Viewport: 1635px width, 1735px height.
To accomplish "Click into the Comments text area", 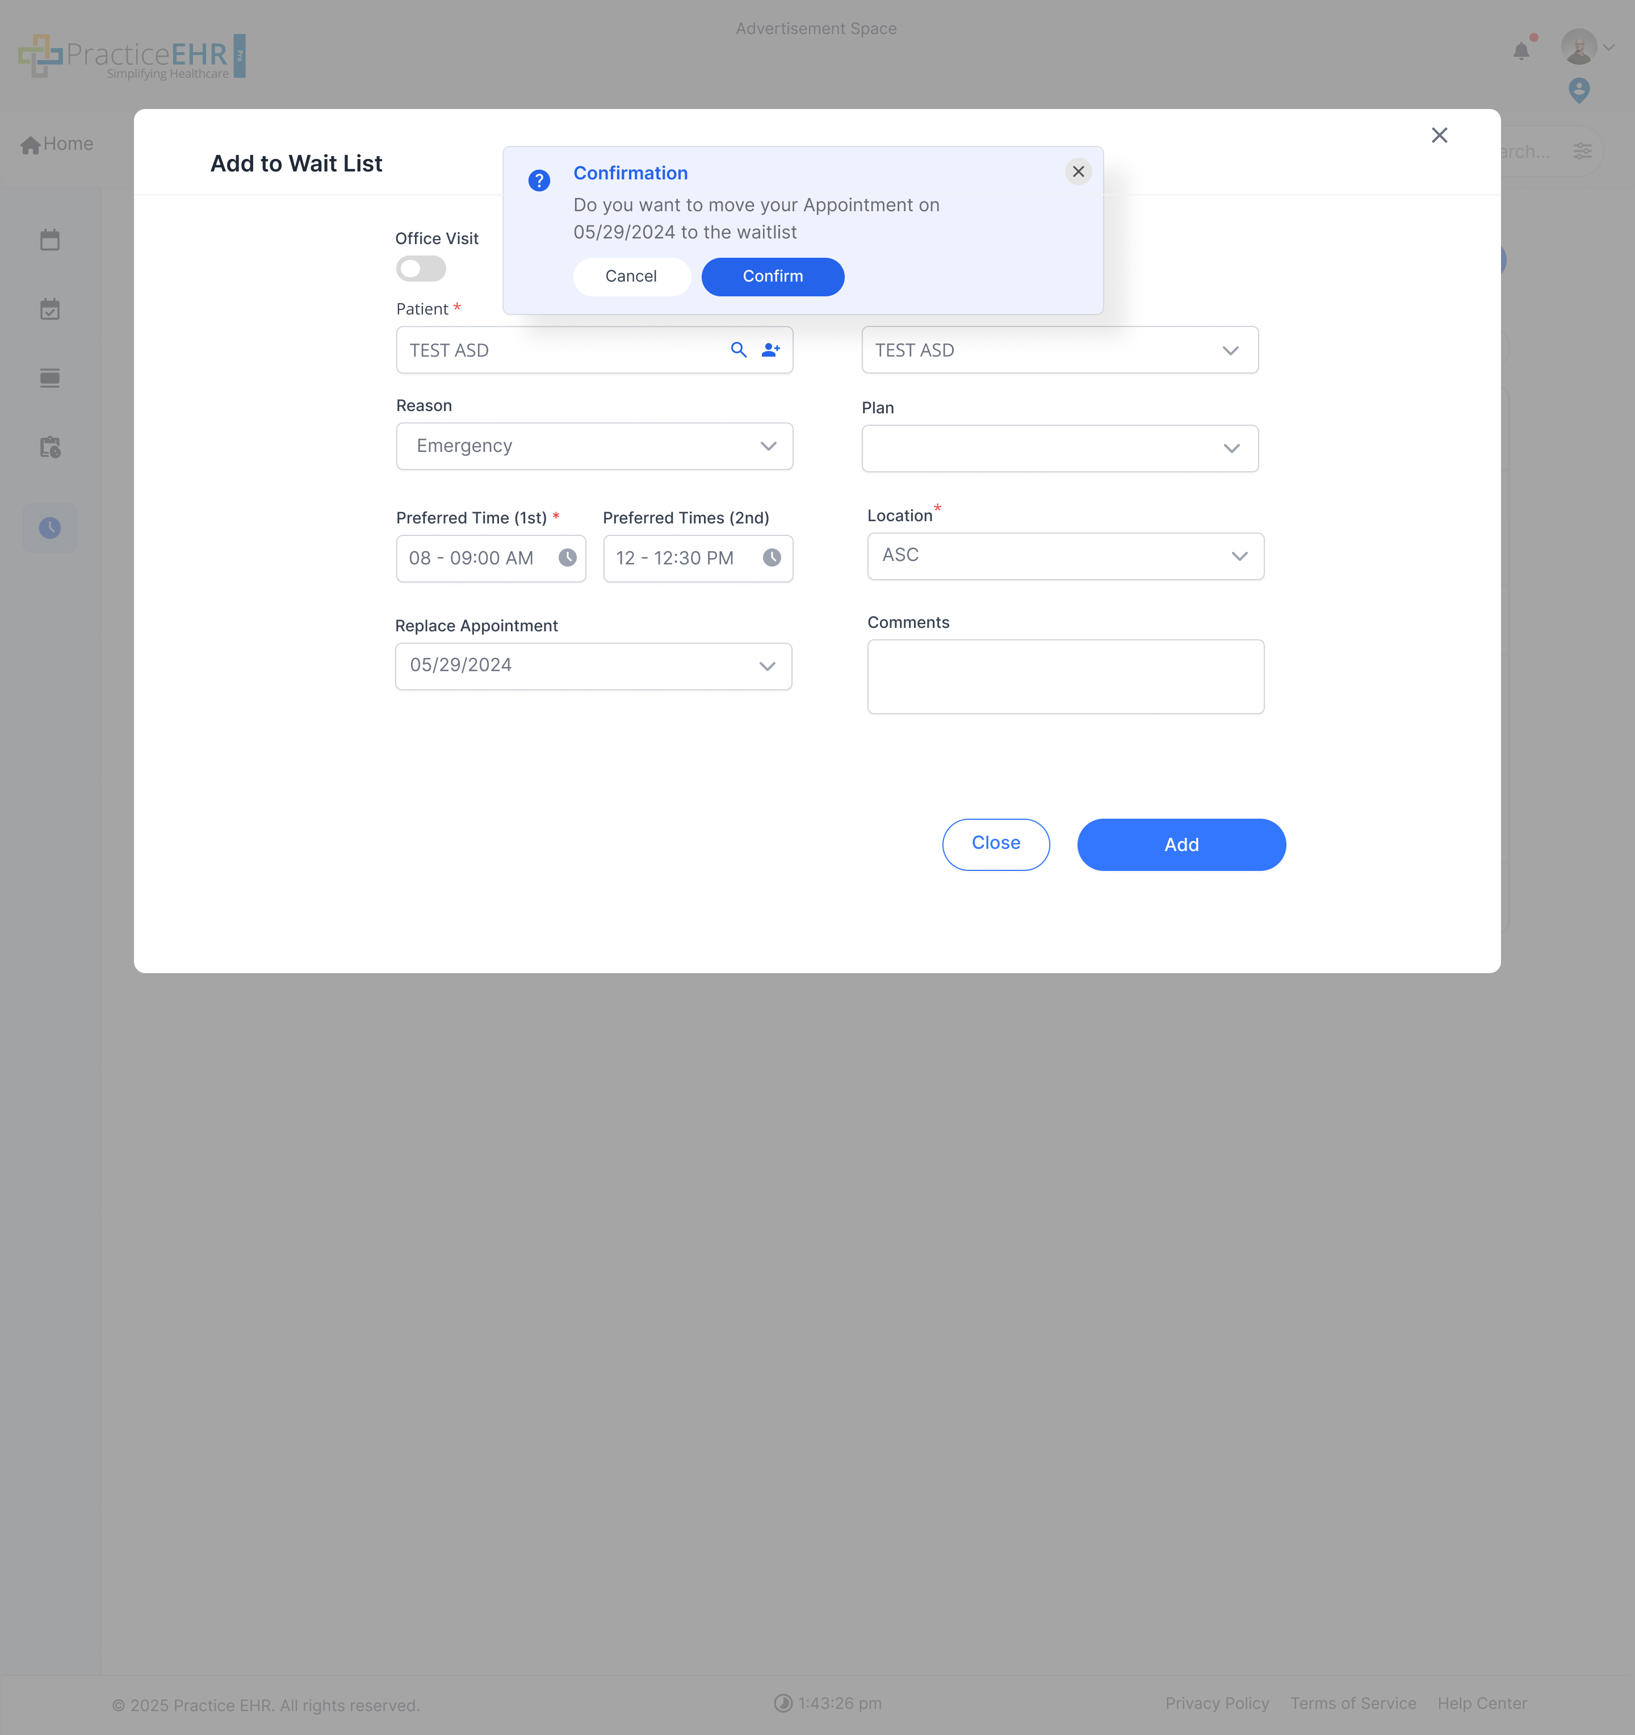I will point(1064,676).
